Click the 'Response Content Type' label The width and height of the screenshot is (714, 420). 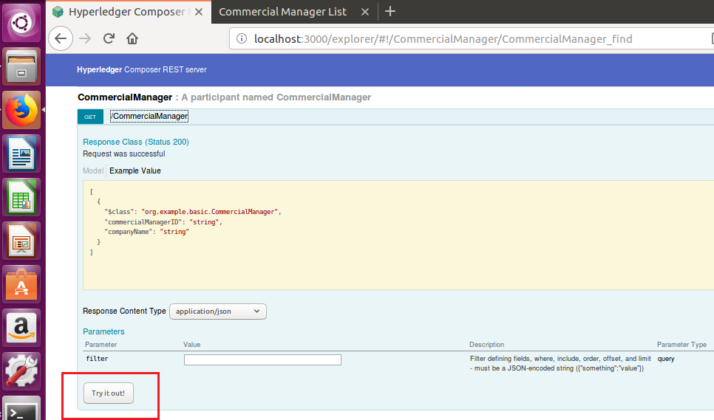click(124, 311)
